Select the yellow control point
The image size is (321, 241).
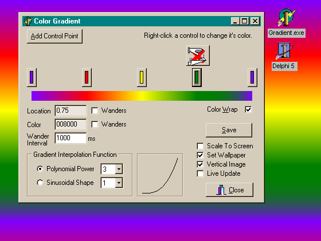tap(142, 77)
